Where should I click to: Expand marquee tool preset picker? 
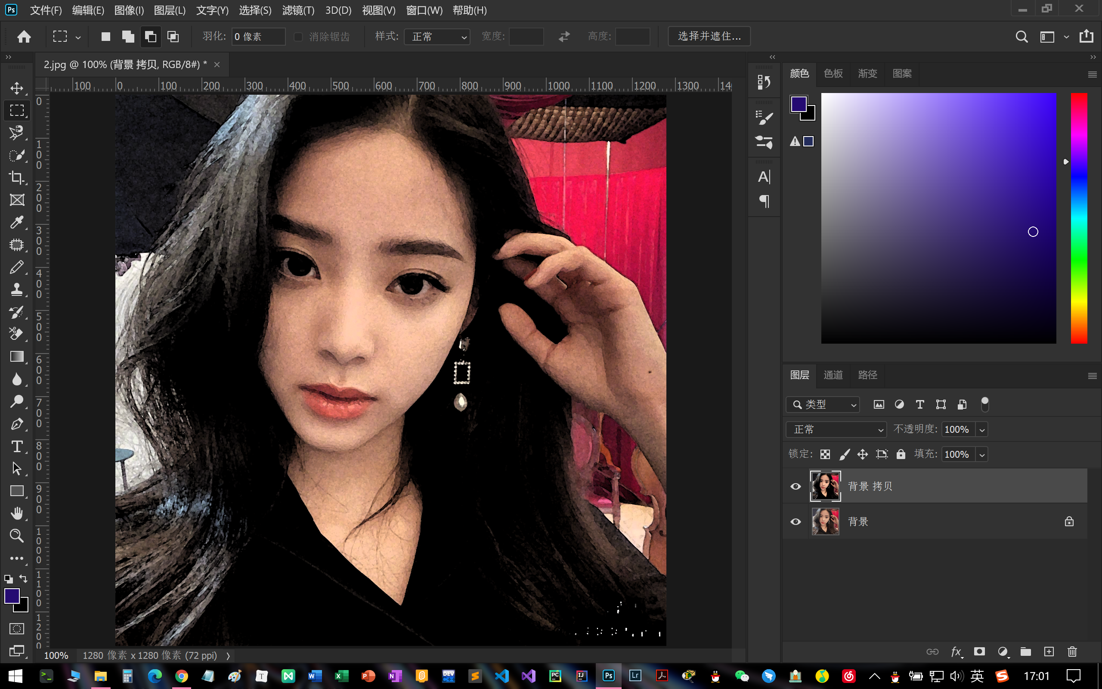pos(78,37)
